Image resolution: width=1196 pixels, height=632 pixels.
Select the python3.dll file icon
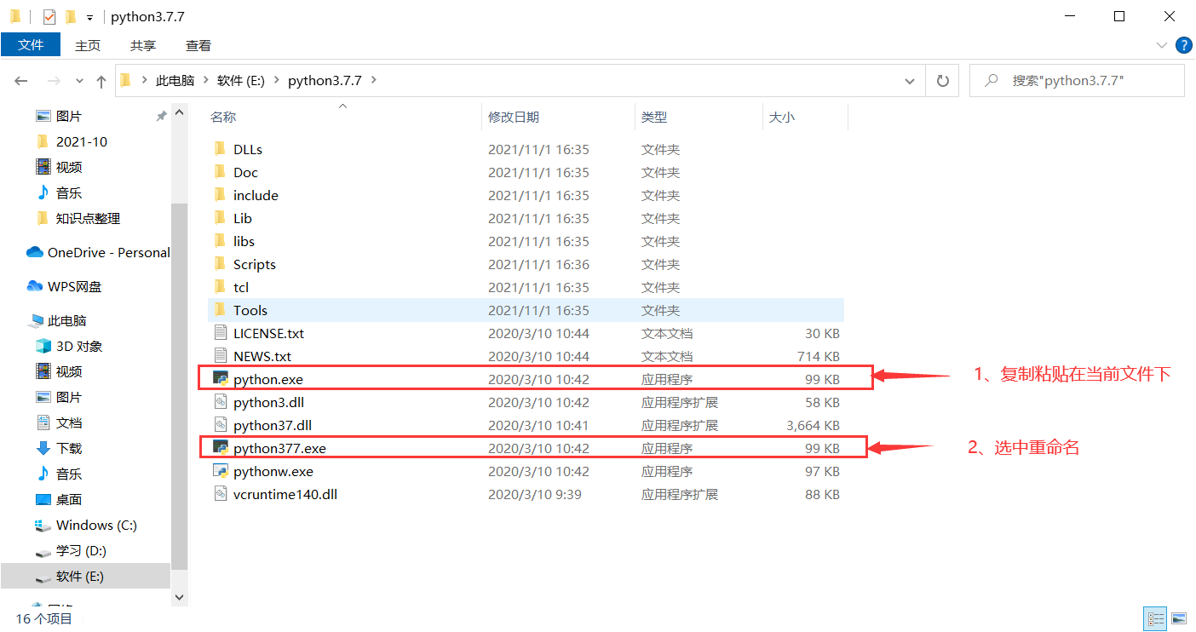pos(220,402)
